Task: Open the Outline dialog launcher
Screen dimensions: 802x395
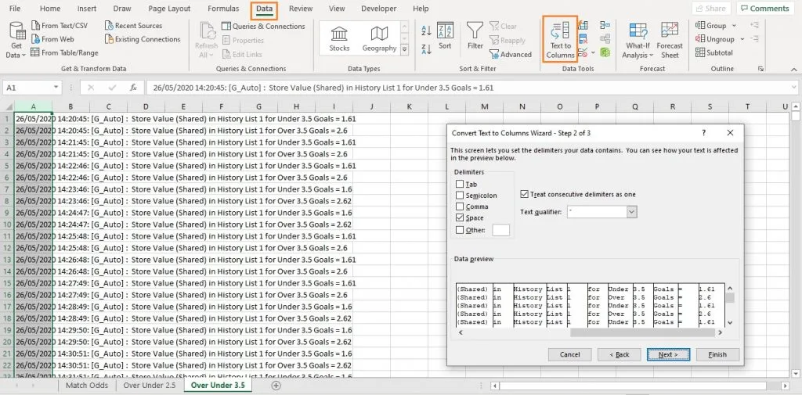Action: pos(760,69)
